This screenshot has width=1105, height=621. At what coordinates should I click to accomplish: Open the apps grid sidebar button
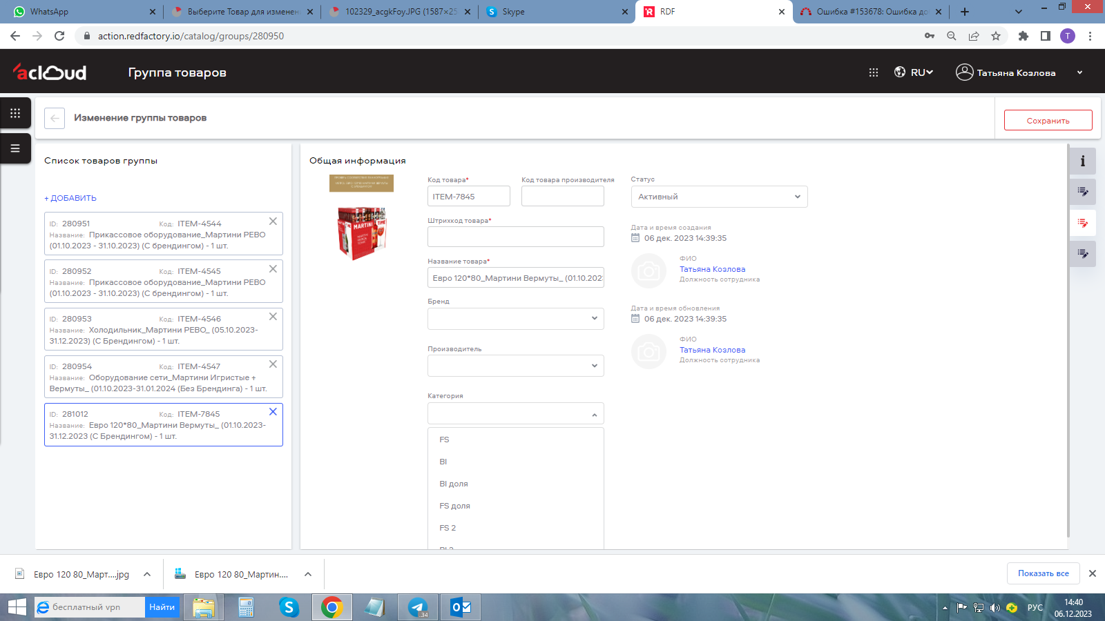coord(15,113)
